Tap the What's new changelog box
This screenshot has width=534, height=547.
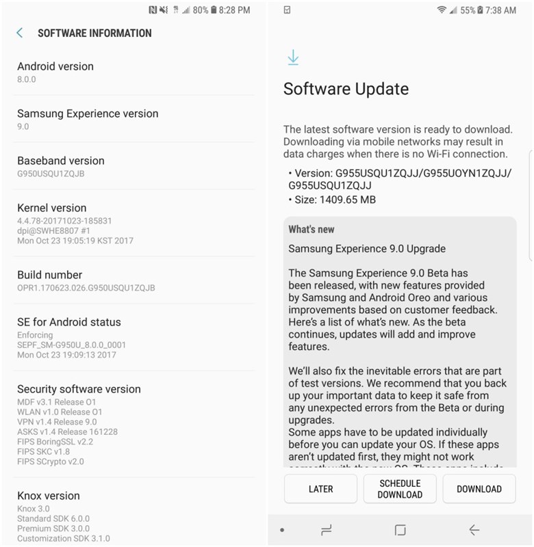tap(400, 342)
